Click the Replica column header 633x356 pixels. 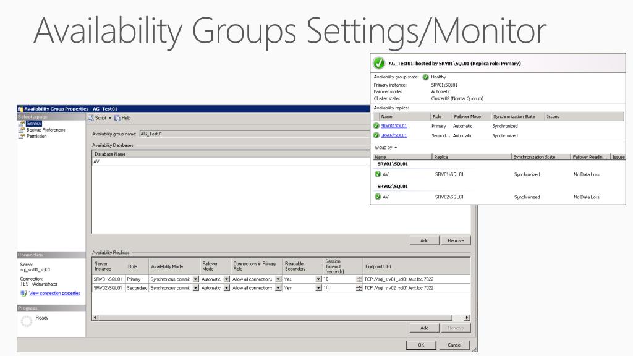pos(472,157)
